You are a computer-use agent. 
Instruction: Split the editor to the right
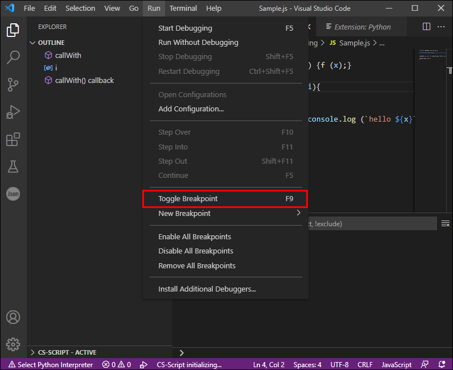click(426, 27)
